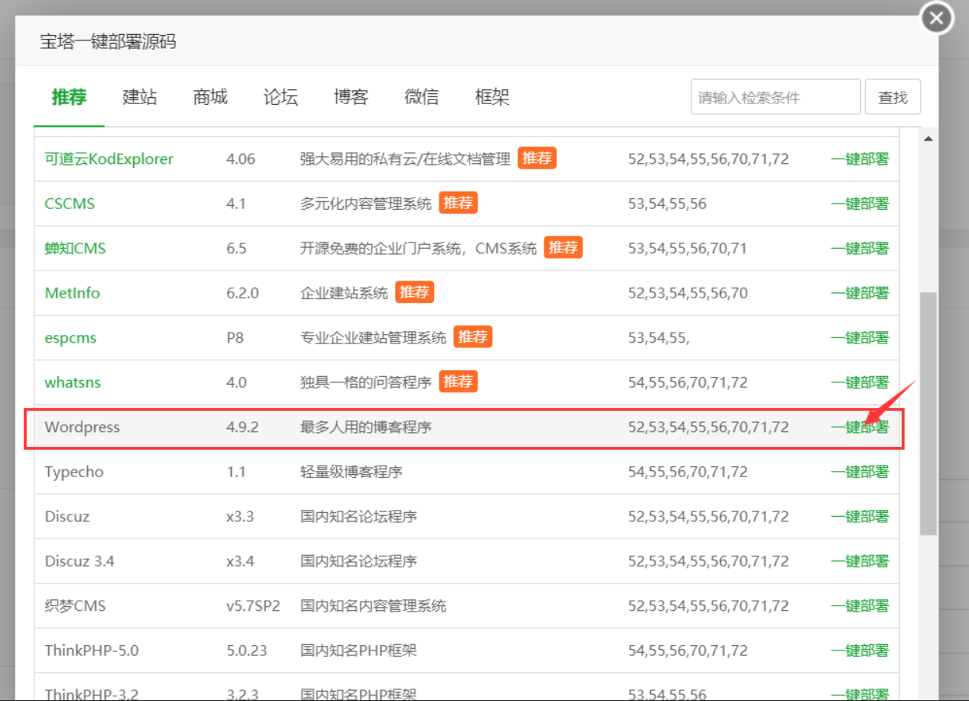Click the version v5.7SP2 cell
969x701 pixels.
click(253, 606)
